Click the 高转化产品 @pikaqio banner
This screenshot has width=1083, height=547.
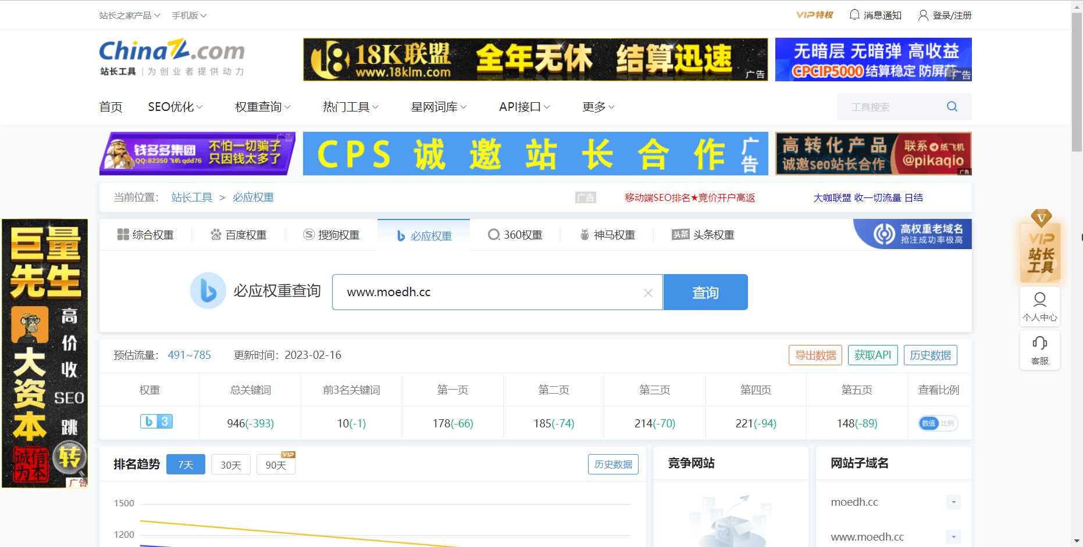point(874,153)
